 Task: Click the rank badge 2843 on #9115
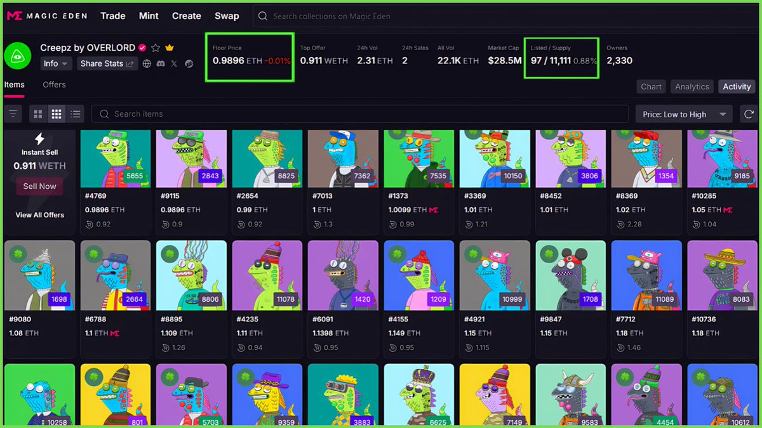coord(210,176)
